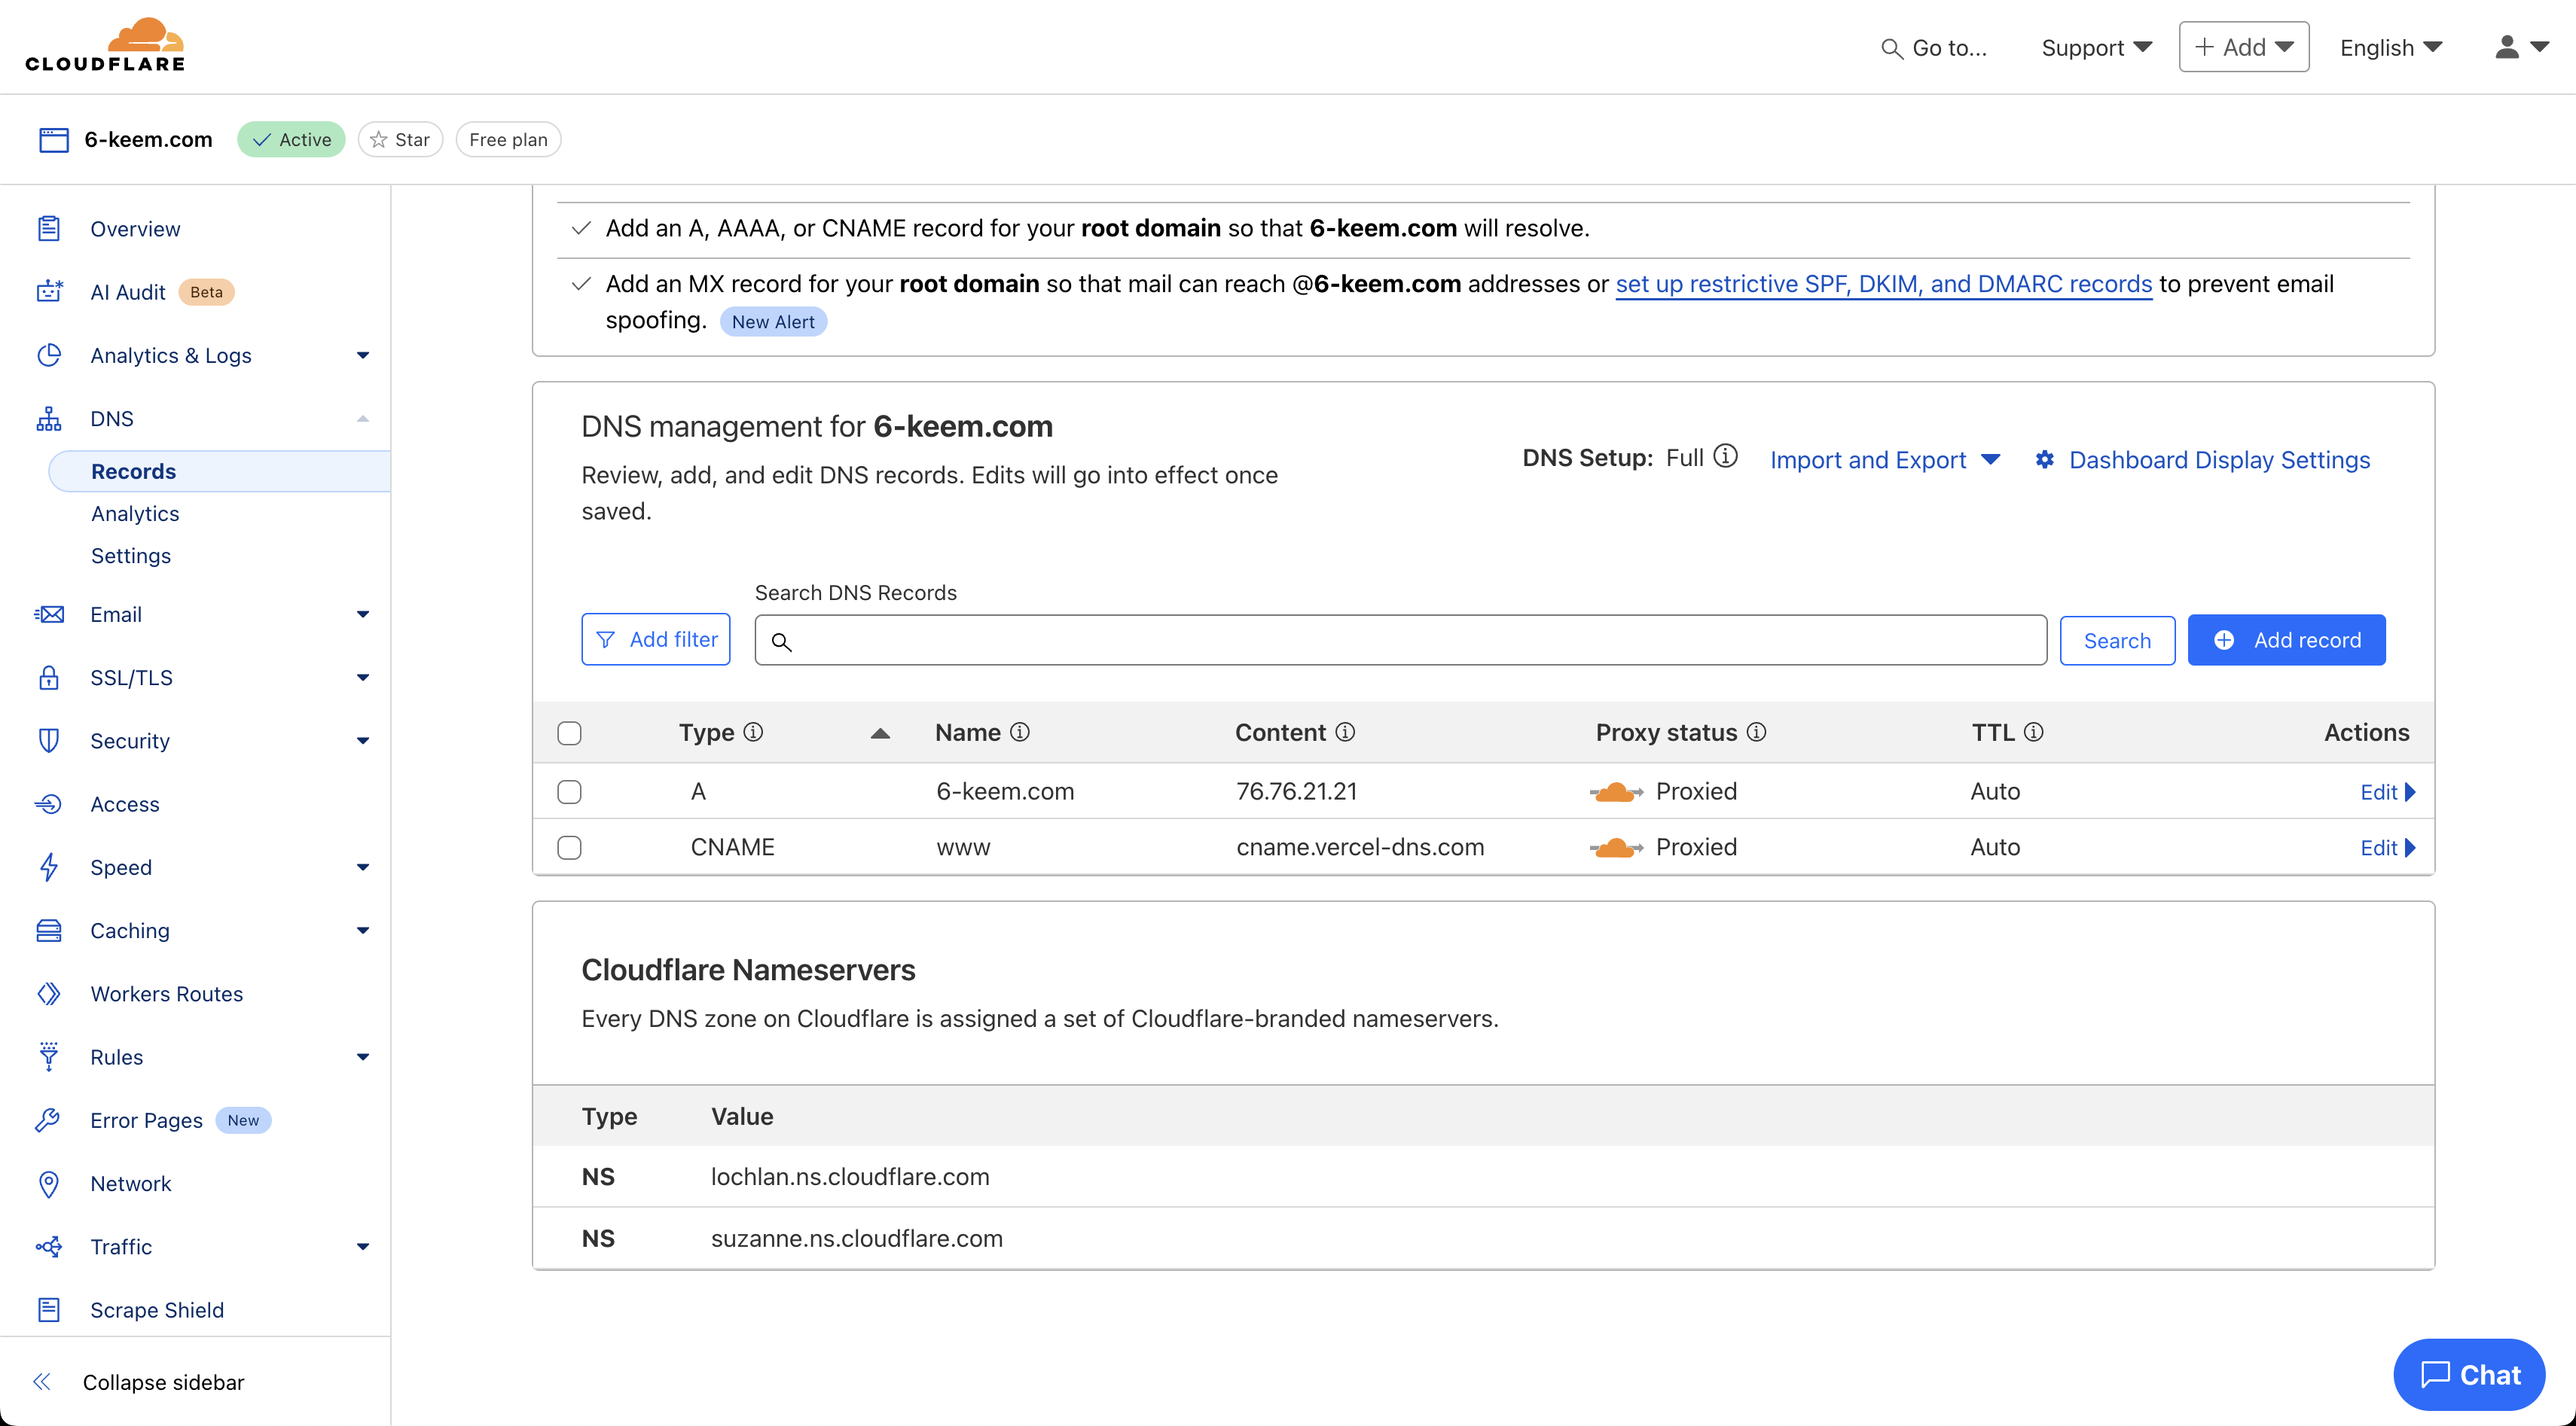Image resolution: width=2576 pixels, height=1426 pixels.
Task: Click the Free plan badge
Action: coord(508,140)
